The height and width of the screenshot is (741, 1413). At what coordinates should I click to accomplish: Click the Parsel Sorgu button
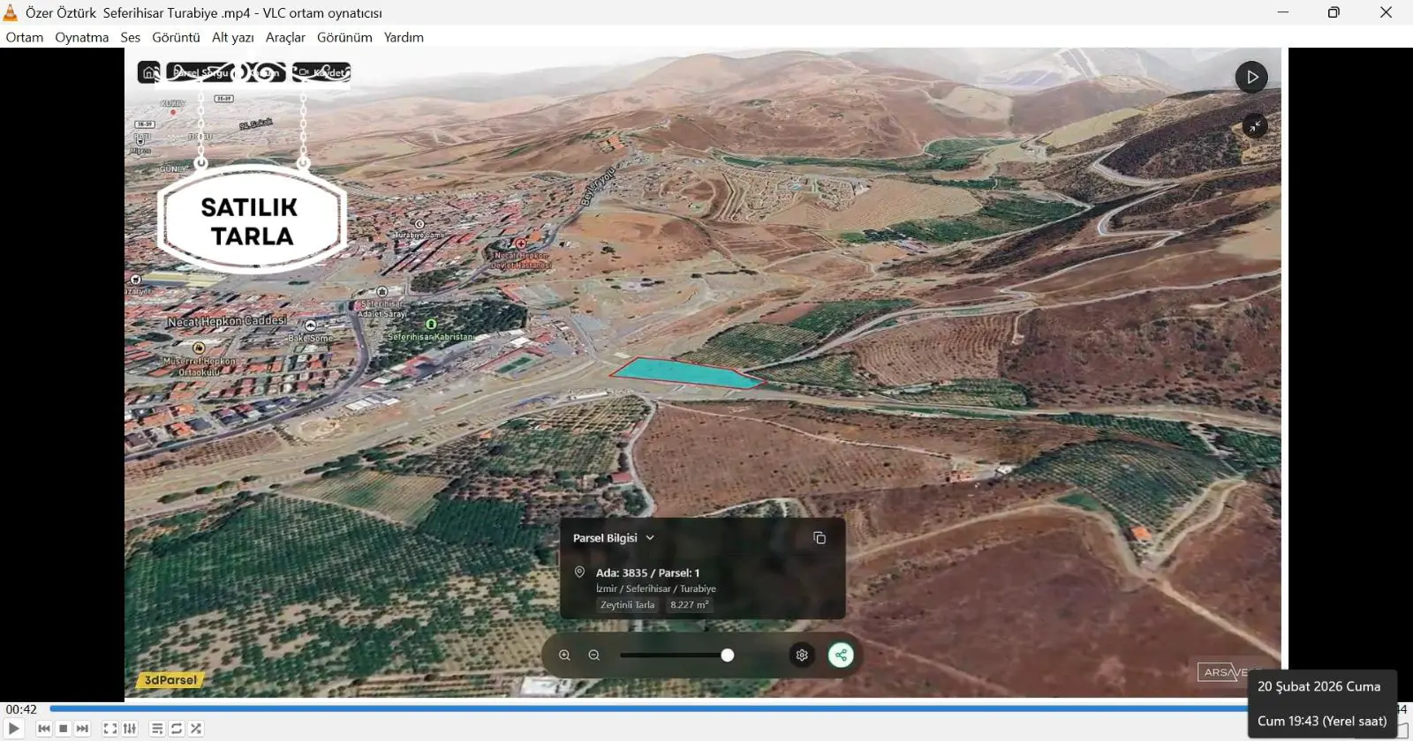[200, 72]
